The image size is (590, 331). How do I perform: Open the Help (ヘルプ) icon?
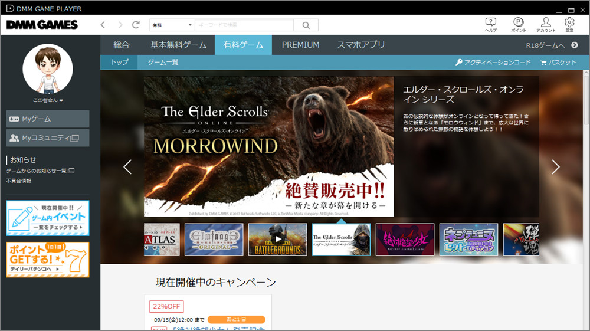491,24
